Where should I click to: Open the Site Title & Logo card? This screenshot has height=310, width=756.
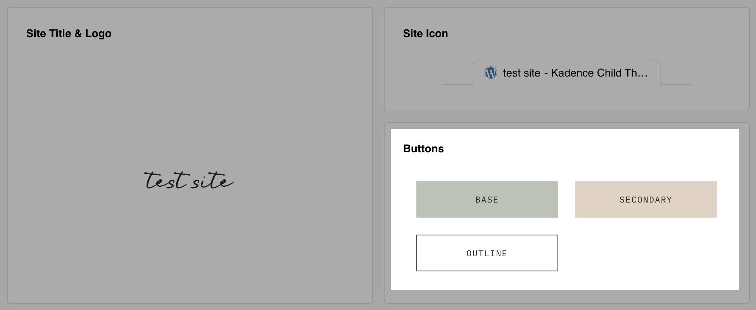point(190,155)
